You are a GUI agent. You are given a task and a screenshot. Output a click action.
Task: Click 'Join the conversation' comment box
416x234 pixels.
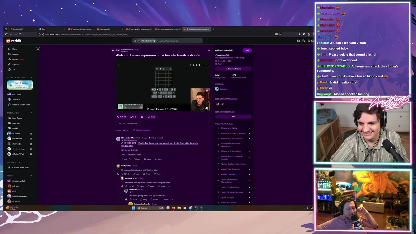tap(163, 123)
